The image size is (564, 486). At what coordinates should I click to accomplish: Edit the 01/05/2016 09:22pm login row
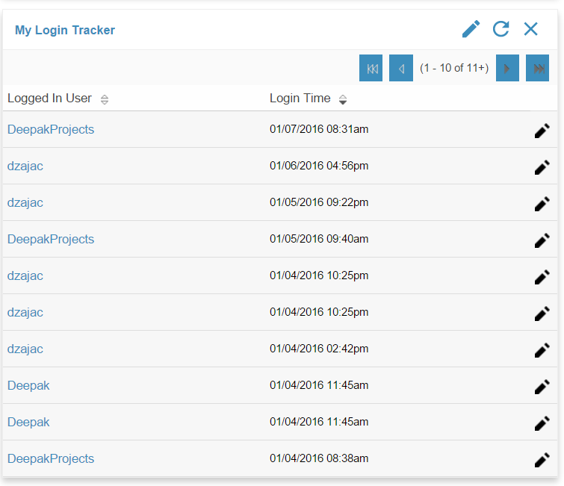point(542,204)
